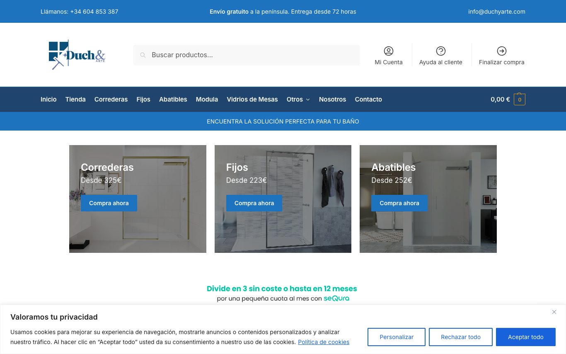
Task: Click Compra ahora on Abatibles card
Action: click(x=399, y=203)
